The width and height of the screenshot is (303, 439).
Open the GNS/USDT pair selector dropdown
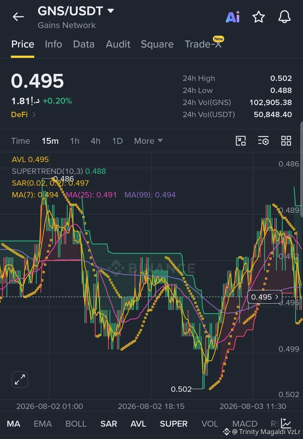tap(76, 11)
